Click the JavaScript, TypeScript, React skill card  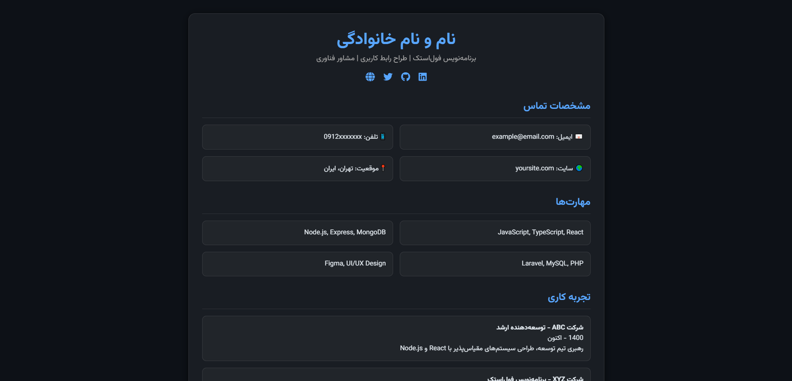coord(495,233)
